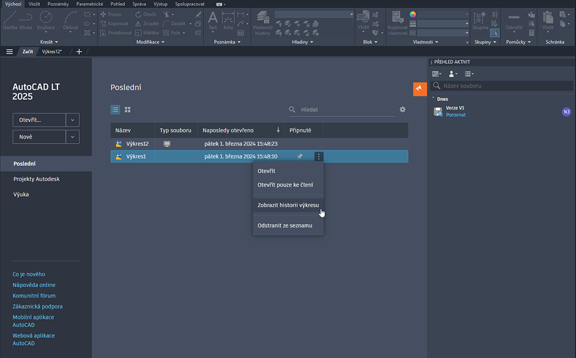Choose Otevřít from the context menu

coord(289,171)
